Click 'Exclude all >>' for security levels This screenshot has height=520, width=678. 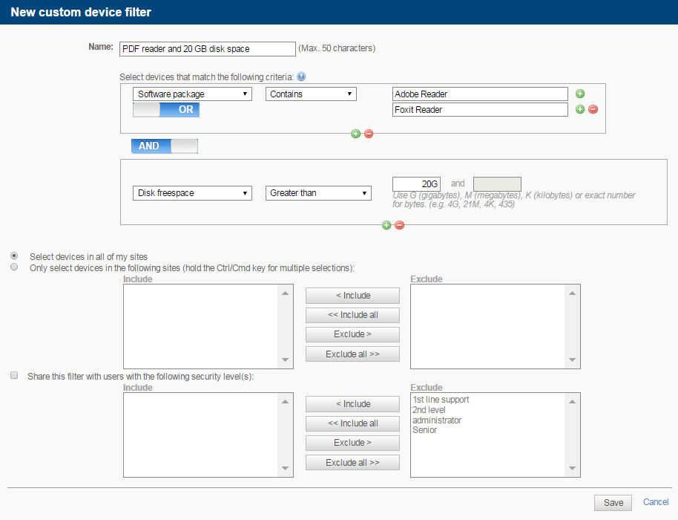[x=352, y=462]
